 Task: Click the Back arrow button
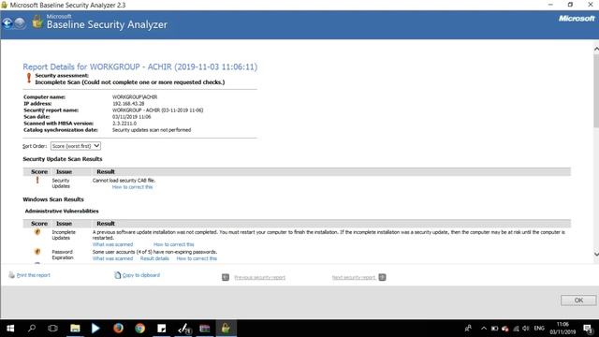click(x=7, y=23)
